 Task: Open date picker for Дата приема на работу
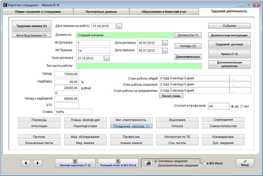tap(119, 26)
